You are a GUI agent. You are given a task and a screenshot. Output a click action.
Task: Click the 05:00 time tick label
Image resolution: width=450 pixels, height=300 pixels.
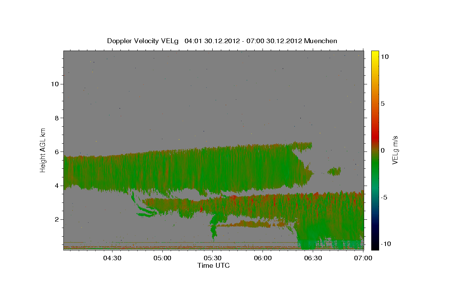pyautogui.click(x=163, y=258)
